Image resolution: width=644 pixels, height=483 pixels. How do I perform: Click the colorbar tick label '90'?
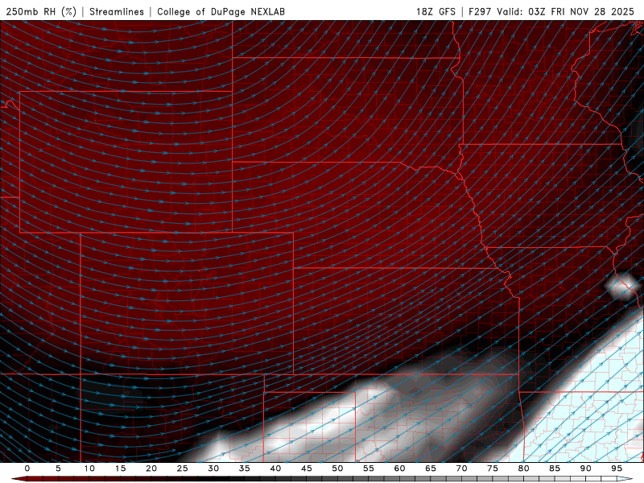586,469
